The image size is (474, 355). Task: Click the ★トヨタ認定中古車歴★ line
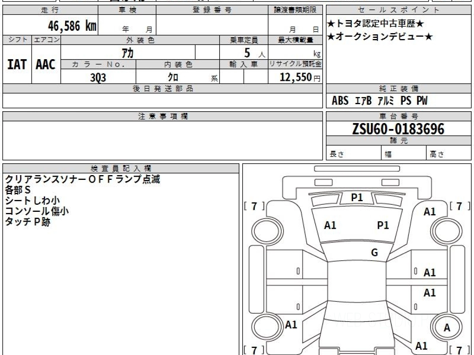(x=376, y=24)
